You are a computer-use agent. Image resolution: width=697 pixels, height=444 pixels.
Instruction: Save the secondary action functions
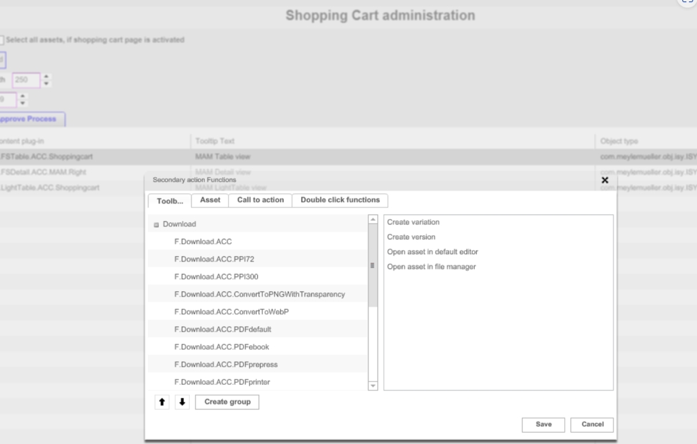pyautogui.click(x=543, y=424)
